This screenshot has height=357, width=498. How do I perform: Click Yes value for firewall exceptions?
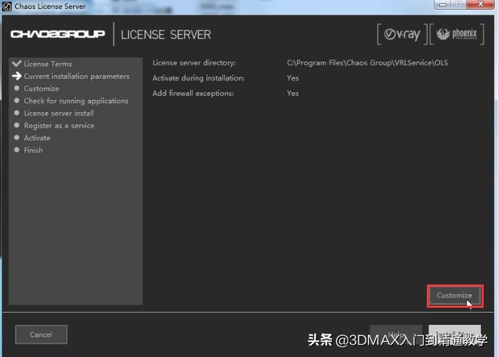coord(293,94)
